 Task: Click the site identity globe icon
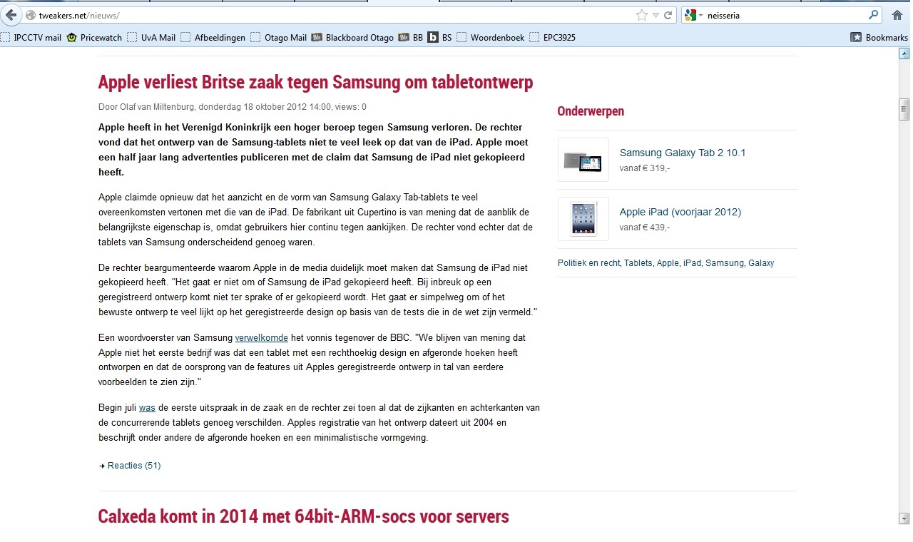(x=30, y=15)
